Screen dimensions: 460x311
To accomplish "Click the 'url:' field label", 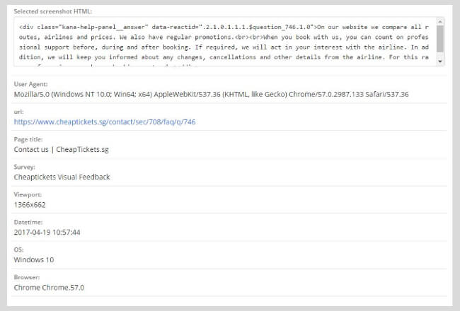I will (x=18, y=112).
